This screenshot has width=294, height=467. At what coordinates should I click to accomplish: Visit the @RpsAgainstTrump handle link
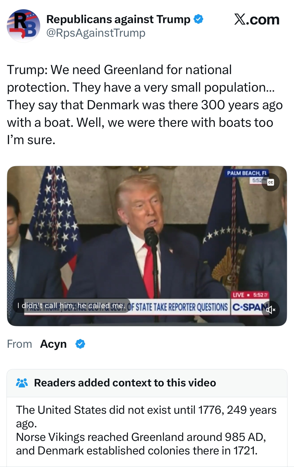pos(96,33)
